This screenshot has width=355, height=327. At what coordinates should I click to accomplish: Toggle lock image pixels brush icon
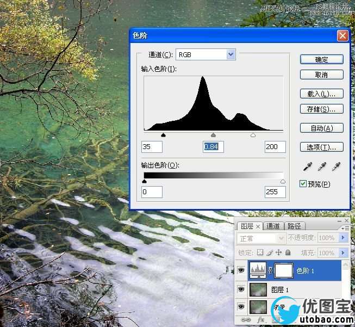tap(270, 252)
